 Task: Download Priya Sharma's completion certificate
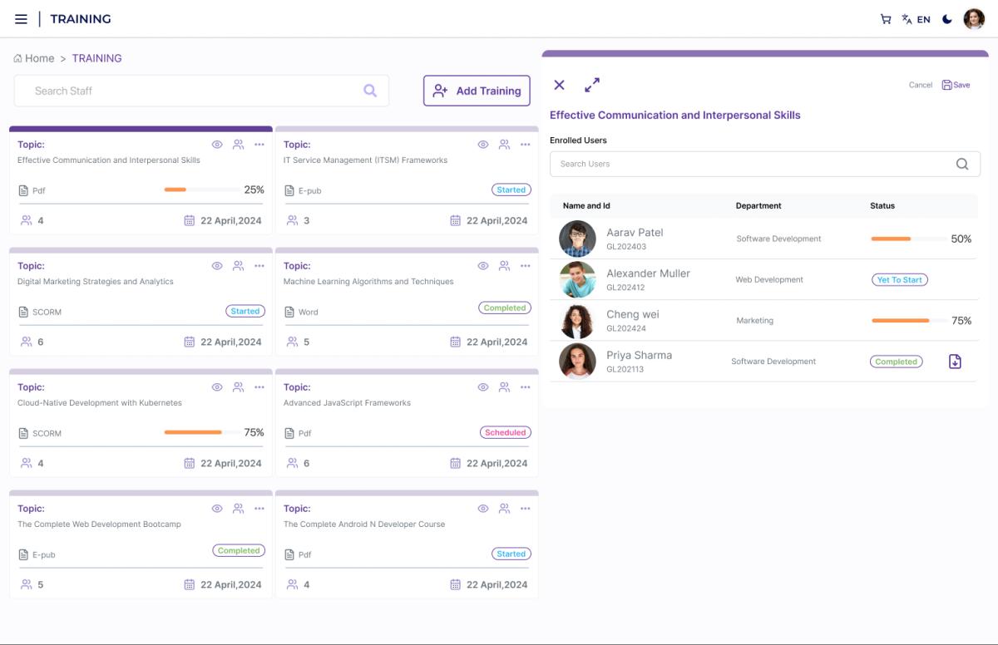955,362
